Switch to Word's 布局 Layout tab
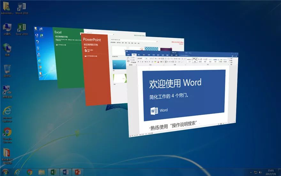This screenshot has height=176, width=281. tap(149, 55)
